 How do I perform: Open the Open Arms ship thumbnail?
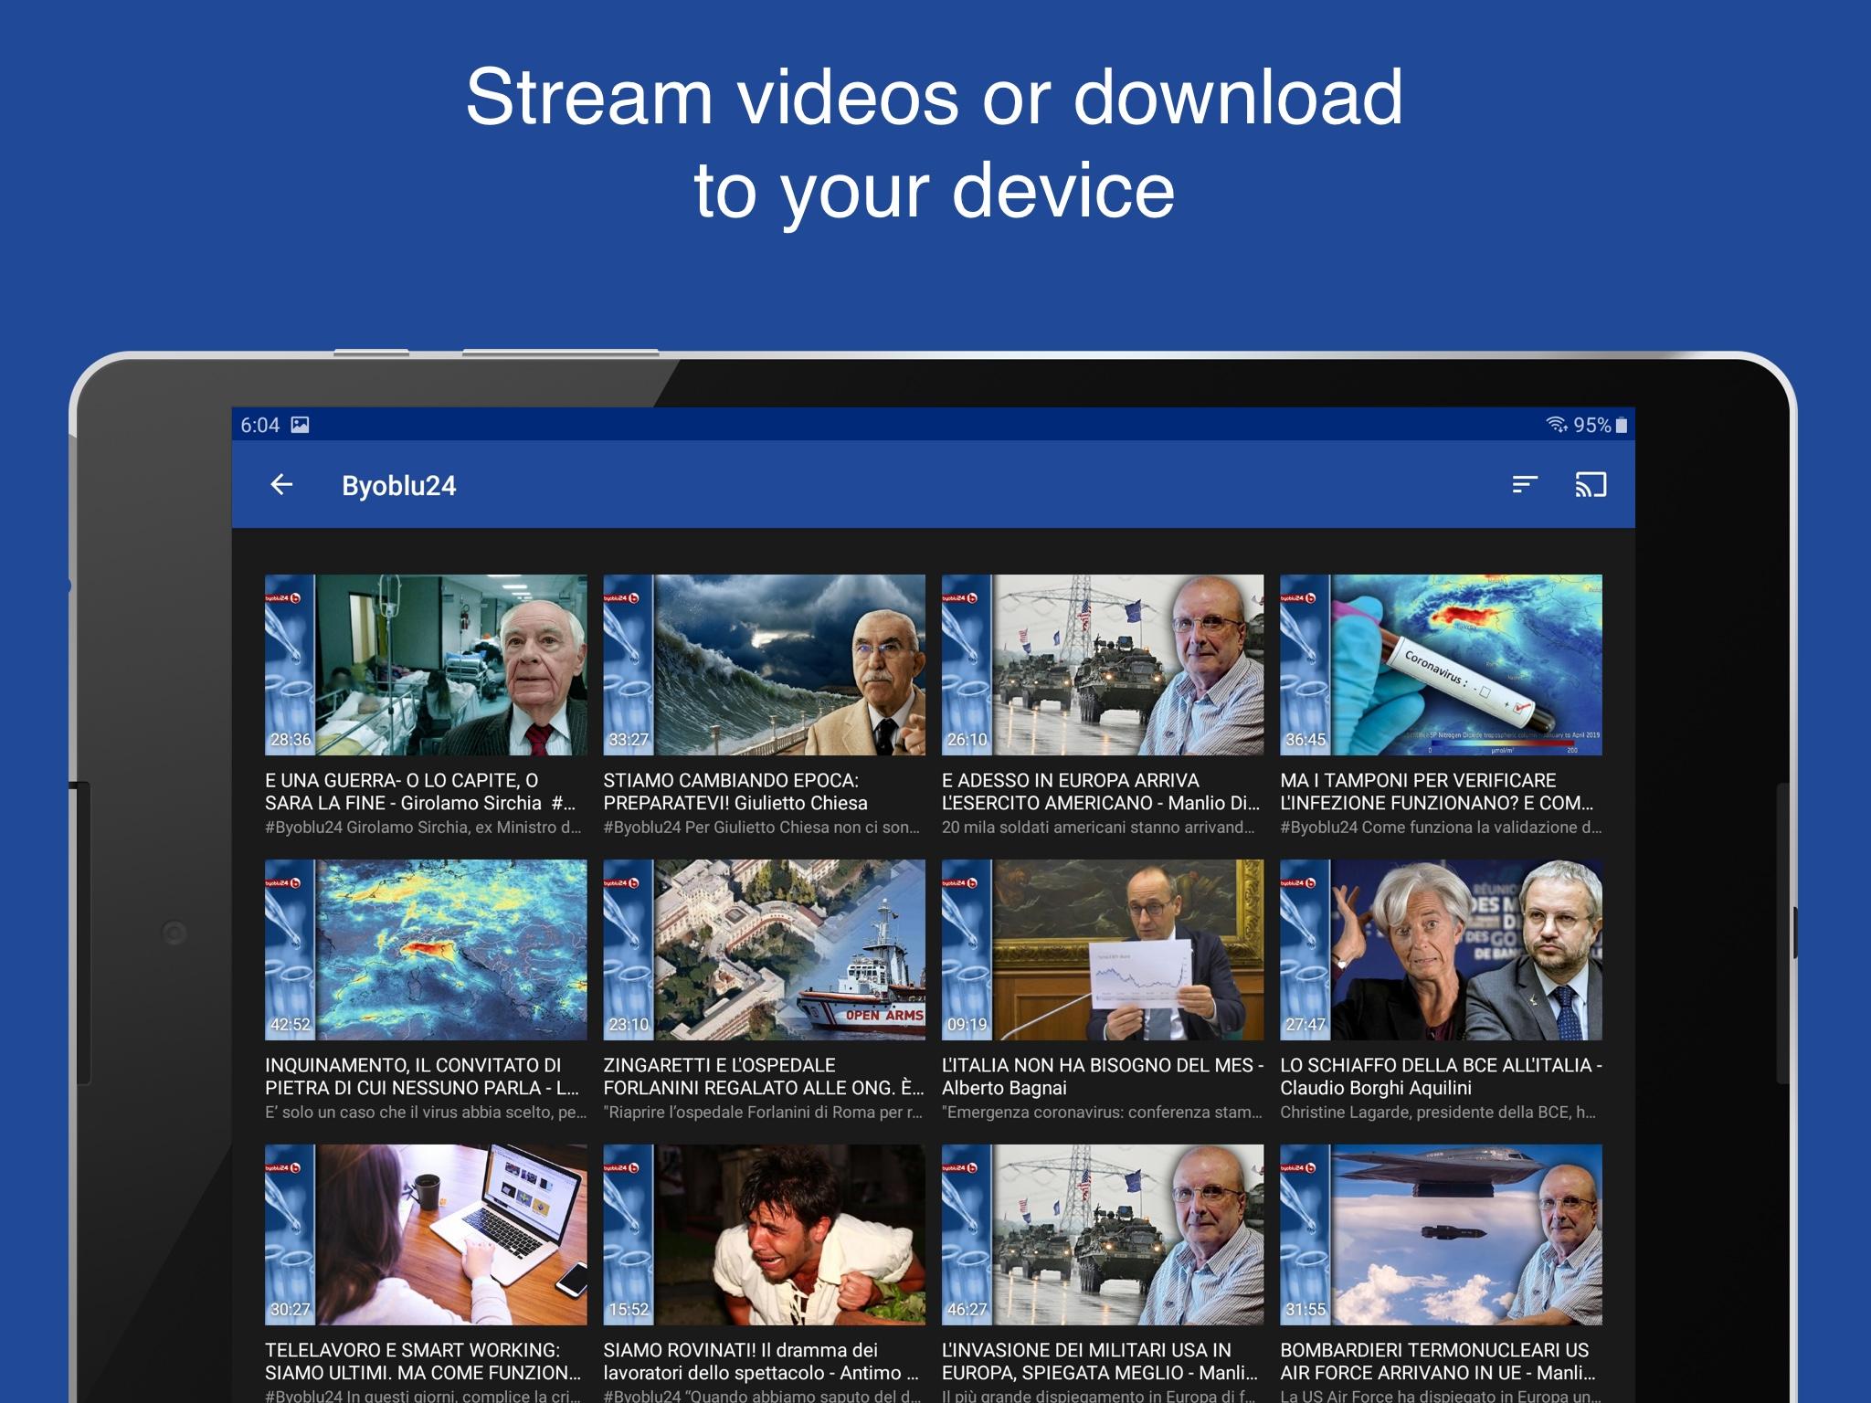(764, 949)
